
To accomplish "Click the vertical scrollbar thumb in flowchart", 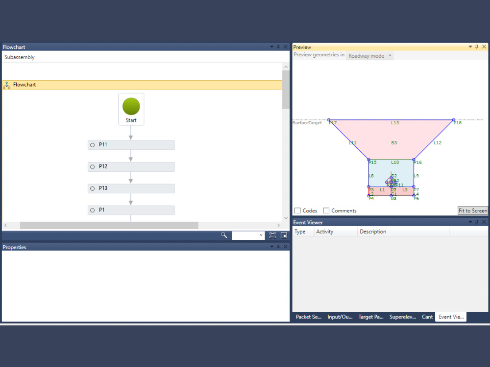I will (286, 90).
